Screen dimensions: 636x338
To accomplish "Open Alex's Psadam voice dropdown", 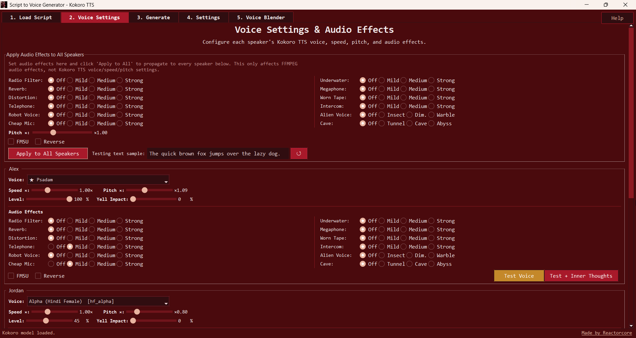I will click(x=98, y=180).
